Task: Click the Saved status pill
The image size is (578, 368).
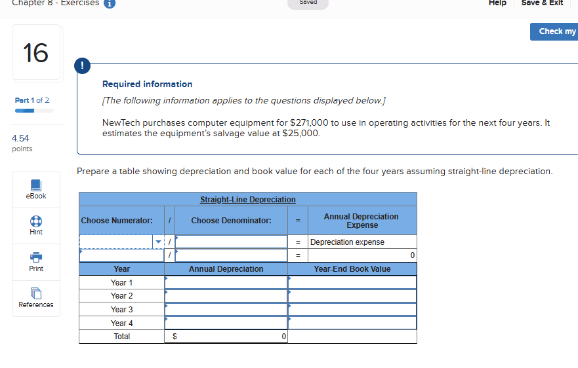Action: coord(308,3)
